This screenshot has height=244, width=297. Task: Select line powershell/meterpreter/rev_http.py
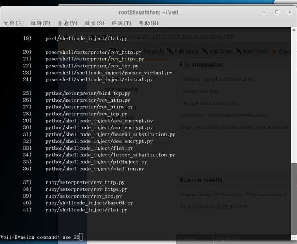(x=93, y=52)
